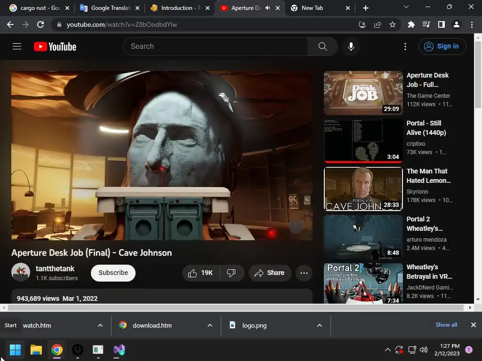This screenshot has height=361, width=482.
Task: Expand watch.htm download options chevron
Action: coord(100,325)
